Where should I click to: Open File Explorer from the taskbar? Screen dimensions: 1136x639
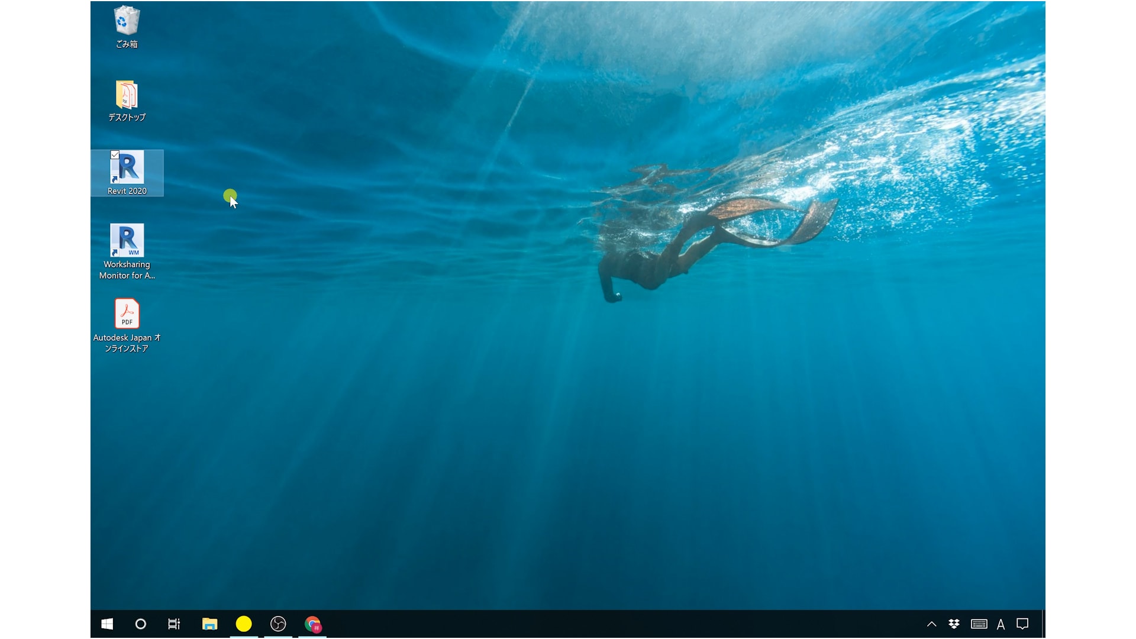(x=209, y=624)
